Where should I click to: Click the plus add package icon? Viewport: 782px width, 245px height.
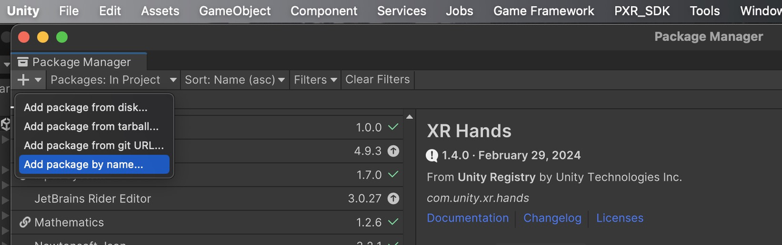point(23,80)
